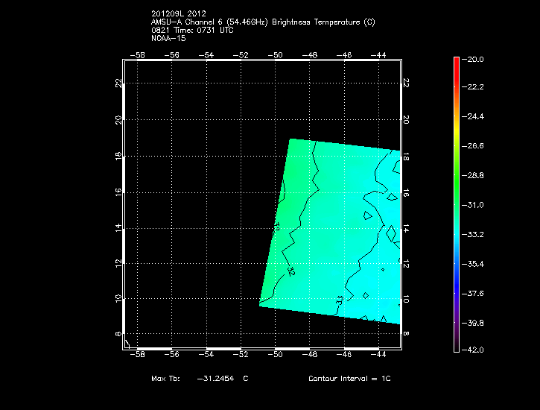Click the AMSU-A Channel 6 title text

(x=263, y=22)
